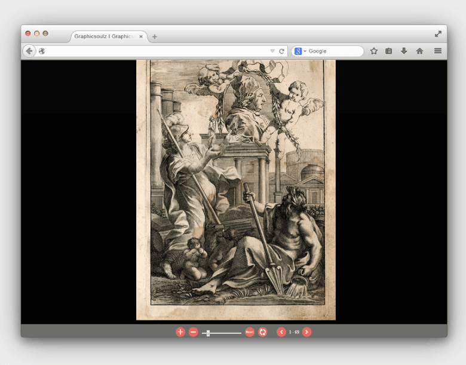
Task: Open the hamburger menu icon
Action: [438, 51]
